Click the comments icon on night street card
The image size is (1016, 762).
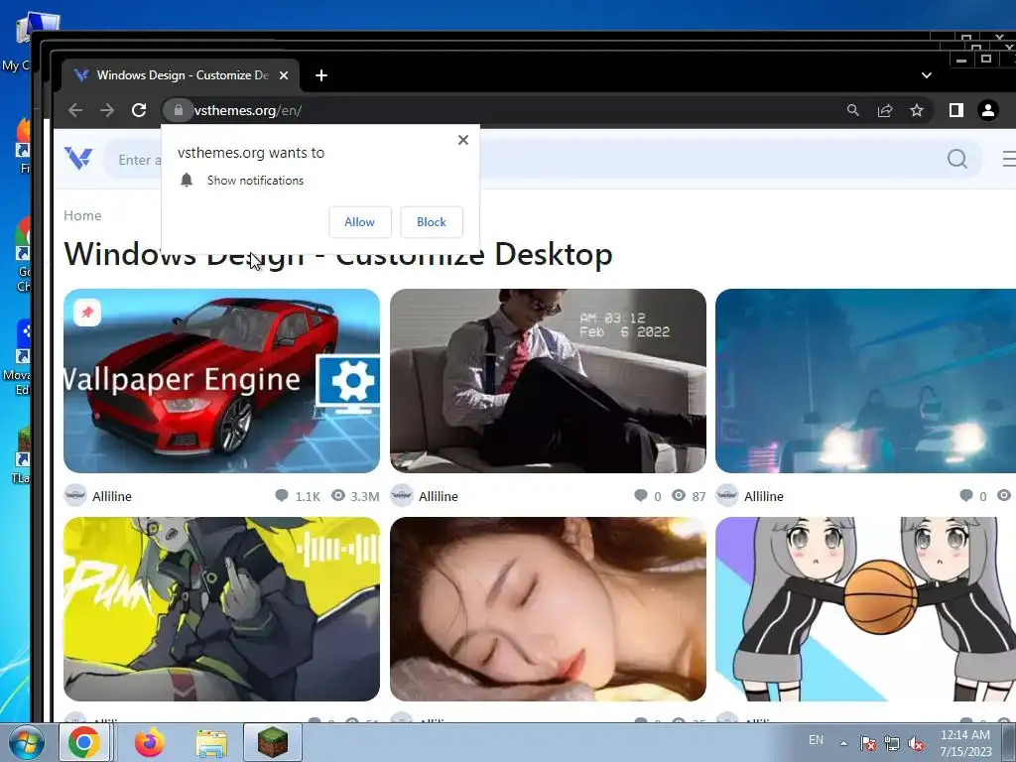point(965,496)
